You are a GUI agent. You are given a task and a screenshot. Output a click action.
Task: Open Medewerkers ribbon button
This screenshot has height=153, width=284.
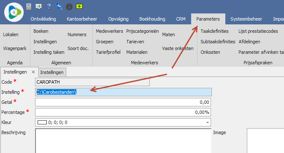click(x=109, y=31)
